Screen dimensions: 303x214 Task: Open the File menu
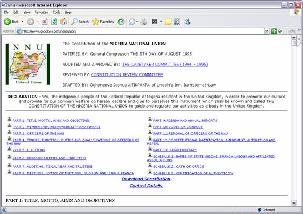click(x=6, y=12)
